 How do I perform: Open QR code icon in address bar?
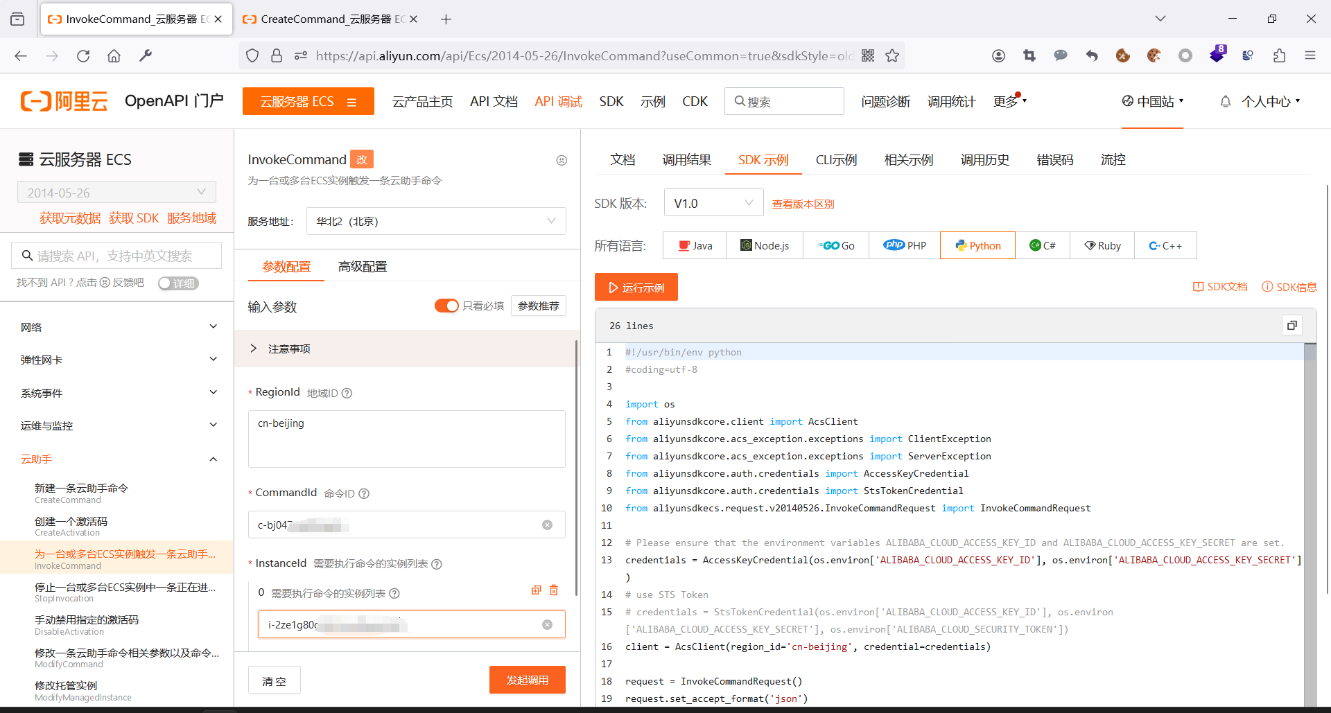pos(868,56)
